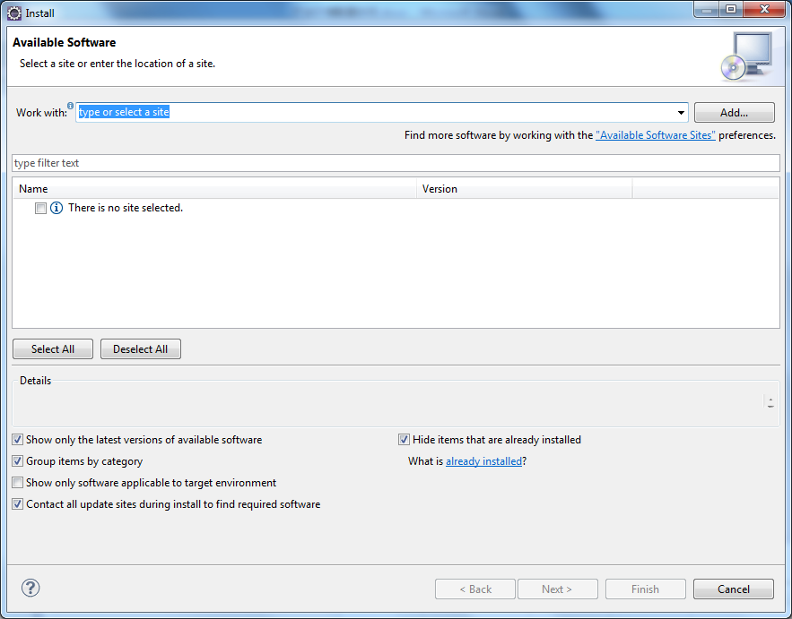Viewport: 792px width, 619px height.
Task: Click the Version column header
Action: click(x=525, y=189)
